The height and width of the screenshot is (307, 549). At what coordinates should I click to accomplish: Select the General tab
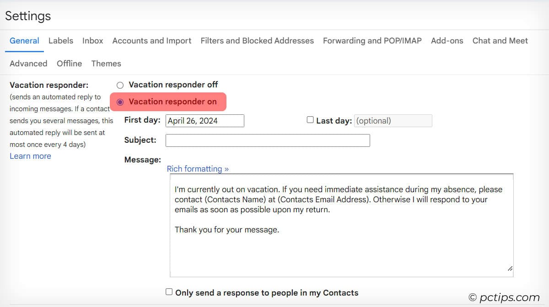[24, 41]
